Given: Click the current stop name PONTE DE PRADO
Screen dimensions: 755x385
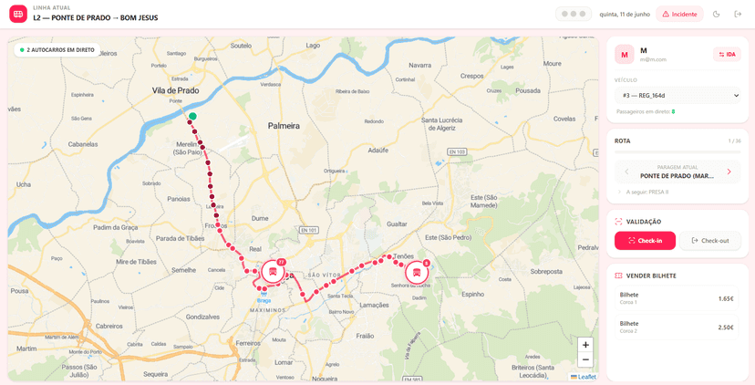Looking at the screenshot, I should coord(677,176).
